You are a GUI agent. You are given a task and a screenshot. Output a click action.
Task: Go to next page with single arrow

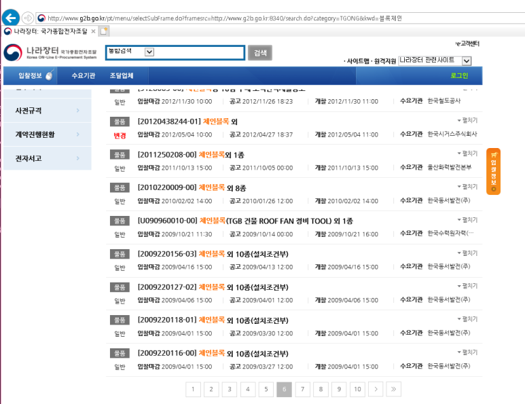375,389
